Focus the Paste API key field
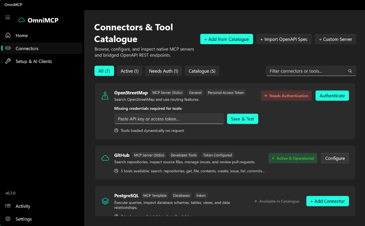Image resolution: width=365 pixels, height=226 pixels. click(169, 119)
